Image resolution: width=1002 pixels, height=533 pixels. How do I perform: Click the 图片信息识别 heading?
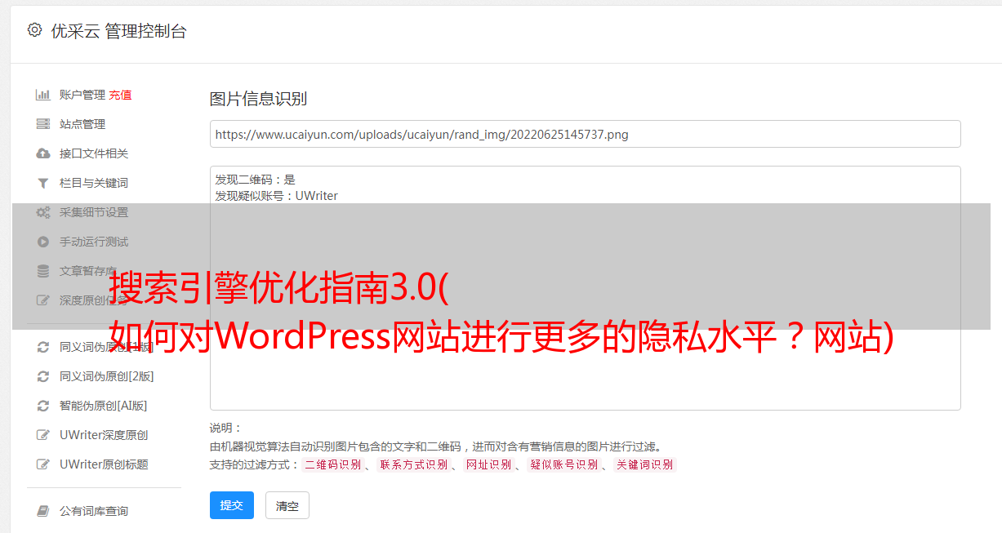(258, 99)
